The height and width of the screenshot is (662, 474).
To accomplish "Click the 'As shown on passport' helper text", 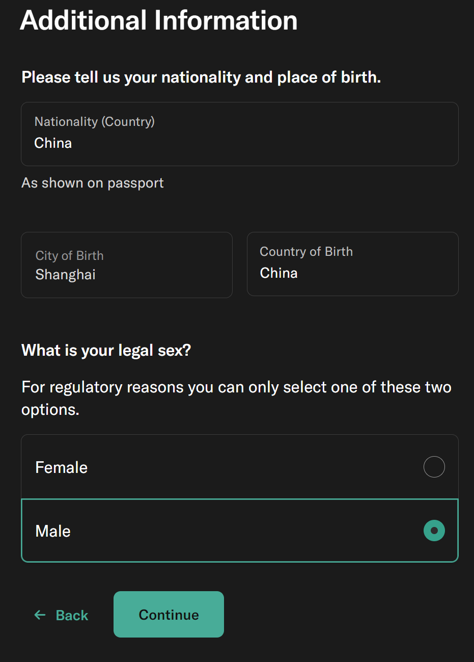I will click(x=93, y=183).
